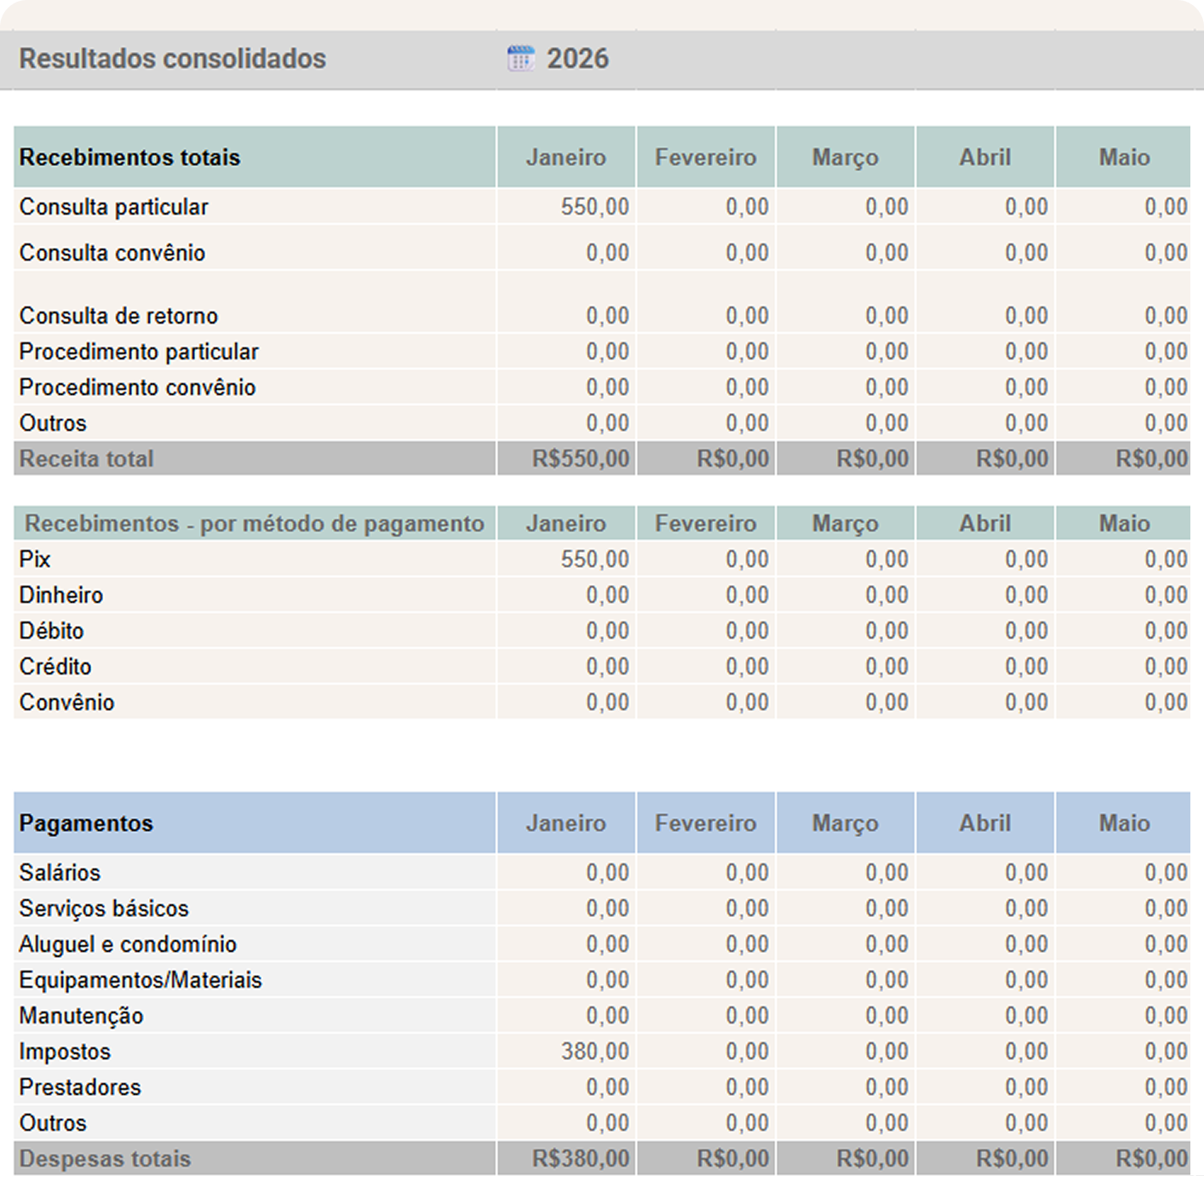Click the Aluguel e condomínio label

pos(128,944)
